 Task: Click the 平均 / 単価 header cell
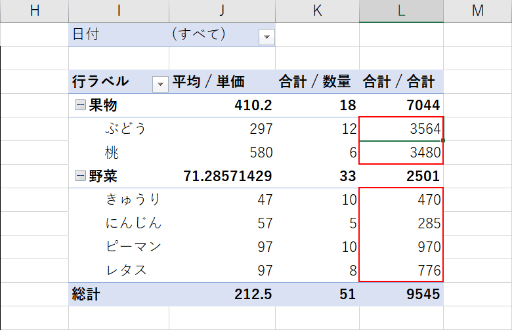coord(222,81)
